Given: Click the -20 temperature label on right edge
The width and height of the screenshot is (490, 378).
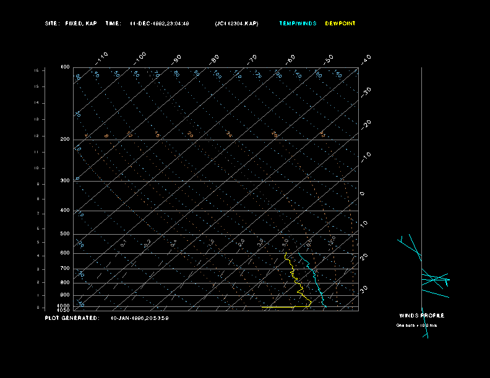Looking at the screenshot, I should tap(366, 125).
